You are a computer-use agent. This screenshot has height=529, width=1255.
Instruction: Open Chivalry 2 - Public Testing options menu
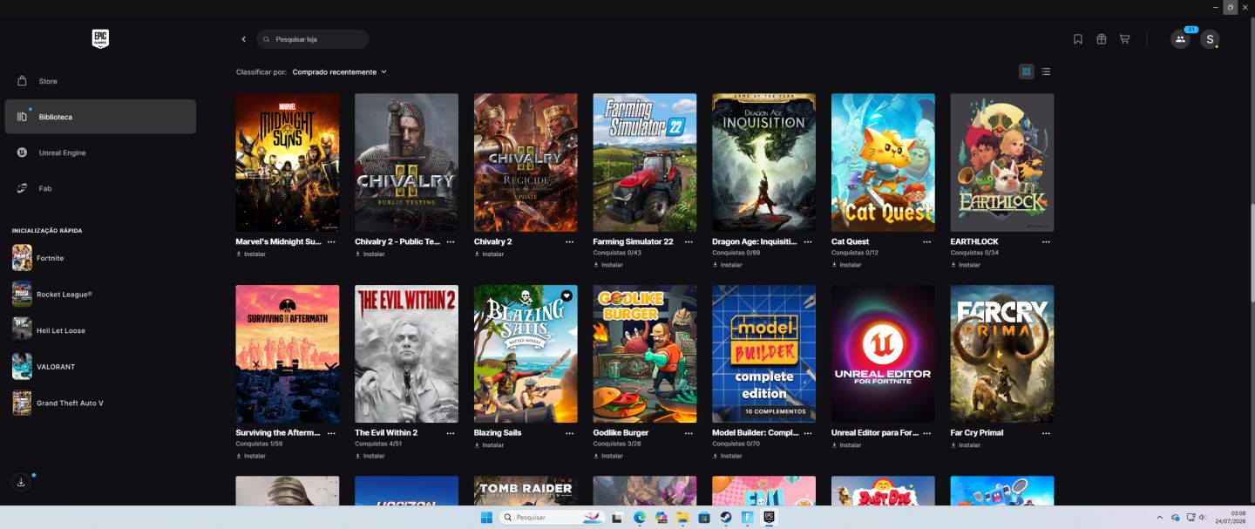(451, 241)
